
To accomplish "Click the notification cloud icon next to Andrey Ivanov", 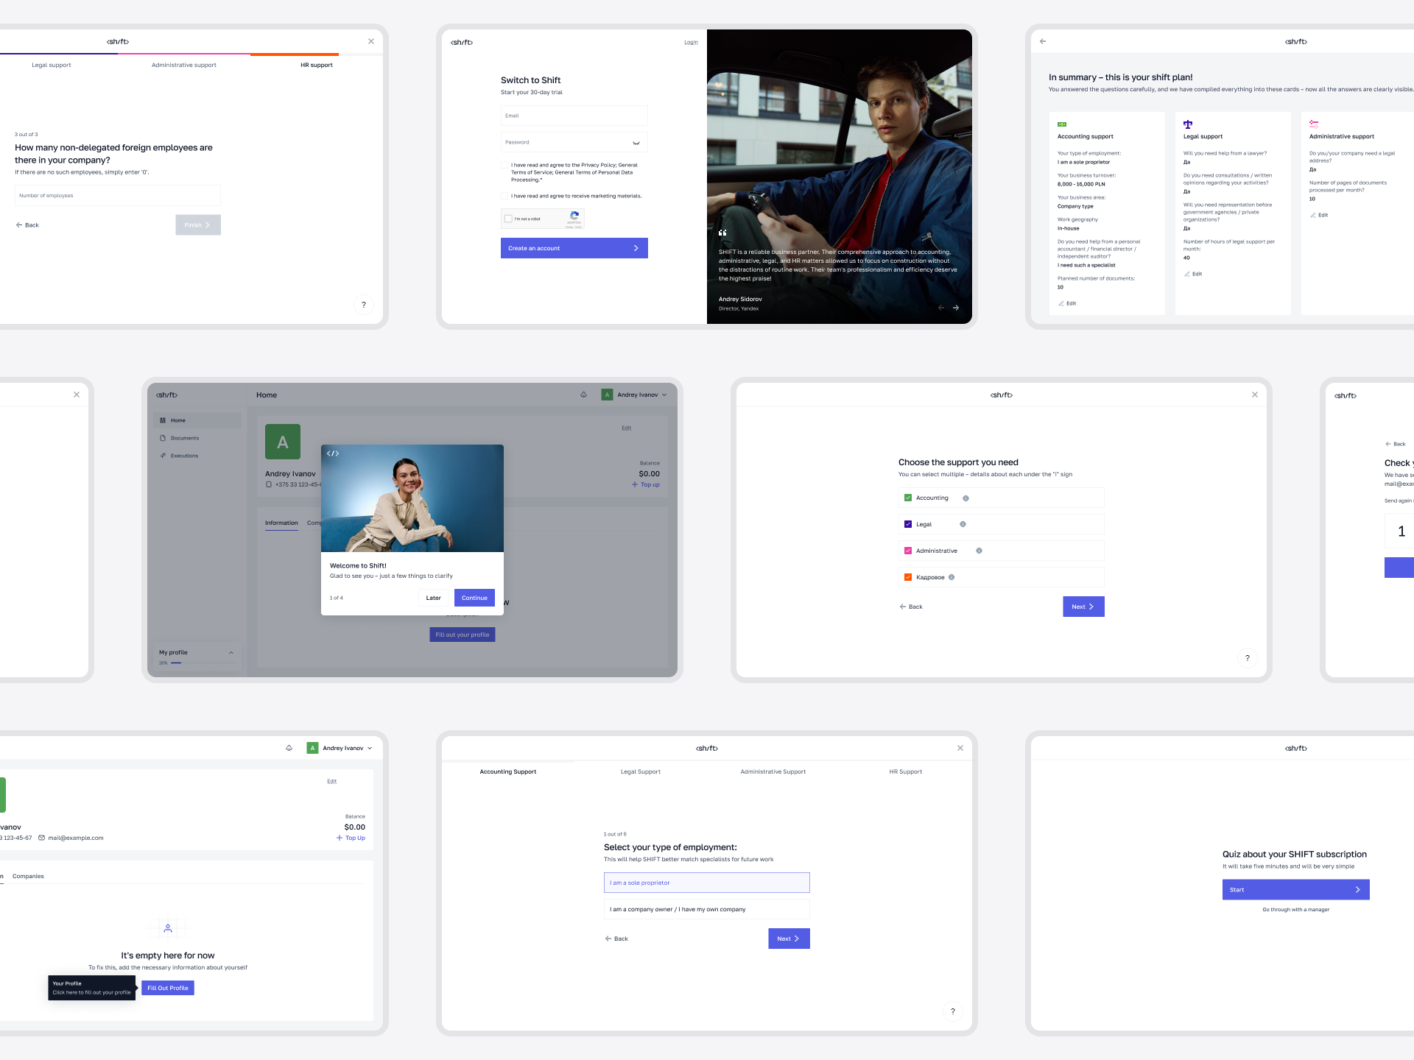I will [x=584, y=395].
